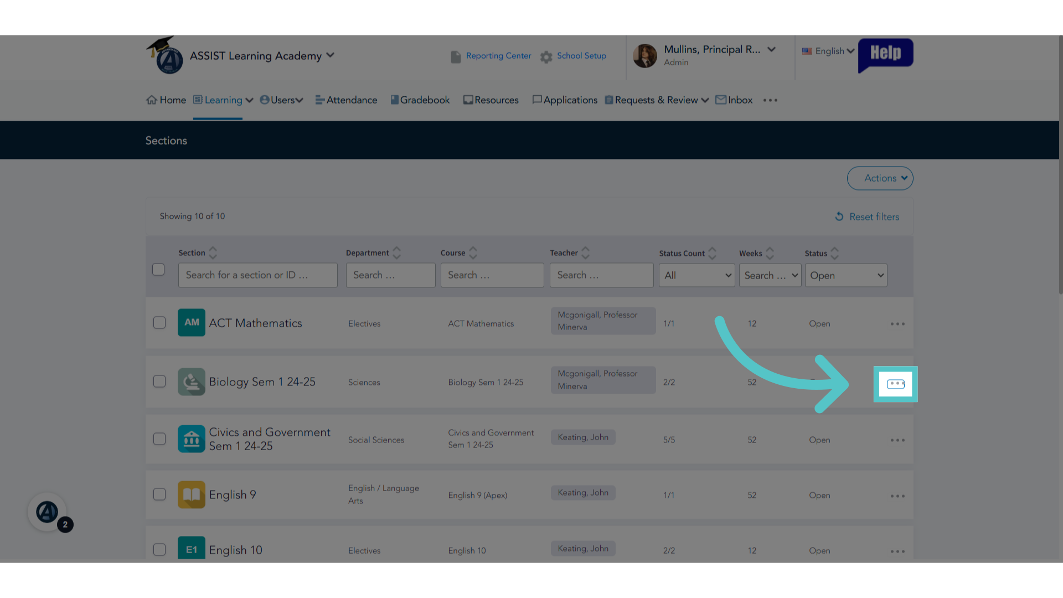This screenshot has height=598, width=1063.
Task: Click the Keating, John tag in English 9 row
Action: pos(583,493)
